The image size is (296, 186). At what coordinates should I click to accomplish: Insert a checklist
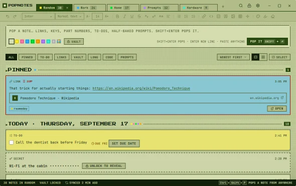(x=193, y=17)
